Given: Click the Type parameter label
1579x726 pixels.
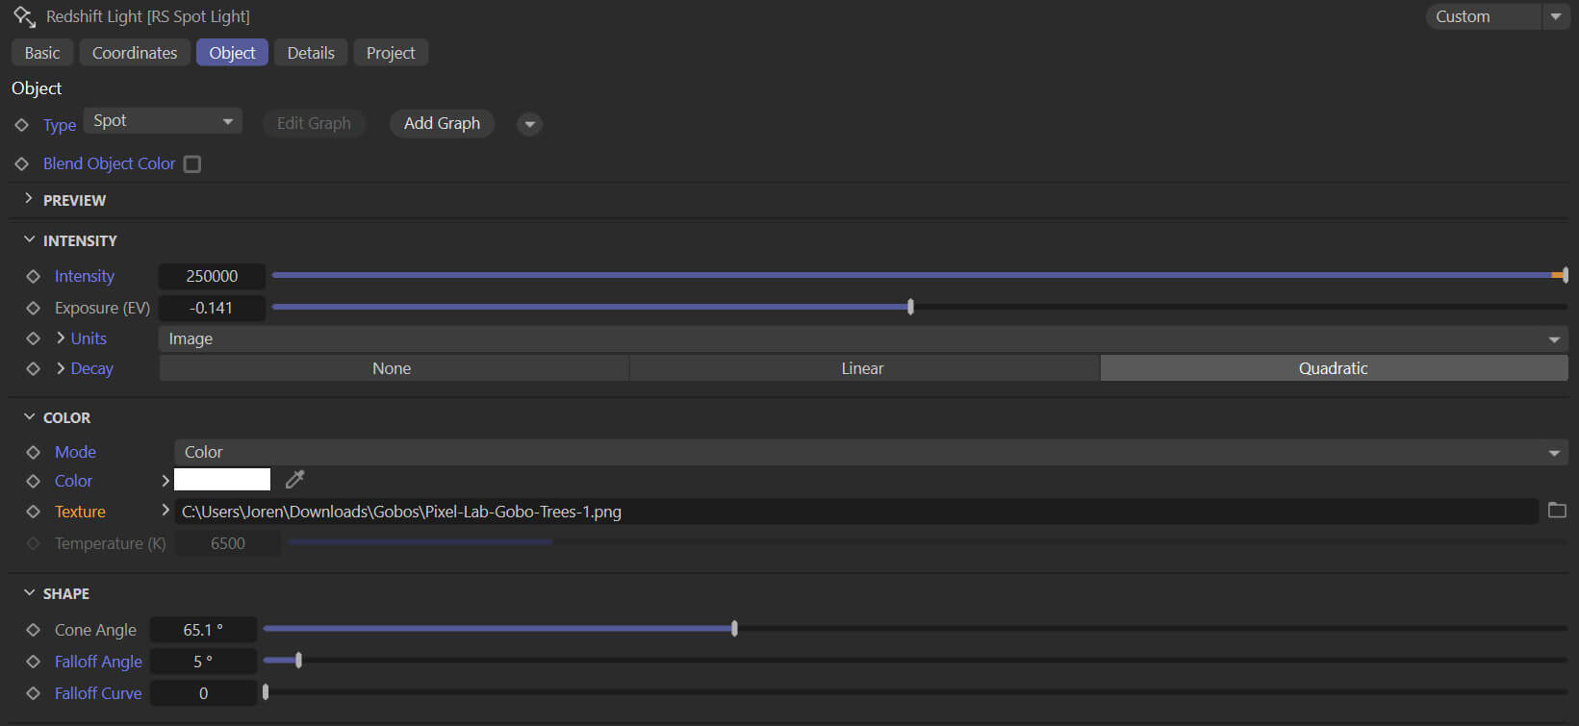Looking at the screenshot, I should [60, 125].
